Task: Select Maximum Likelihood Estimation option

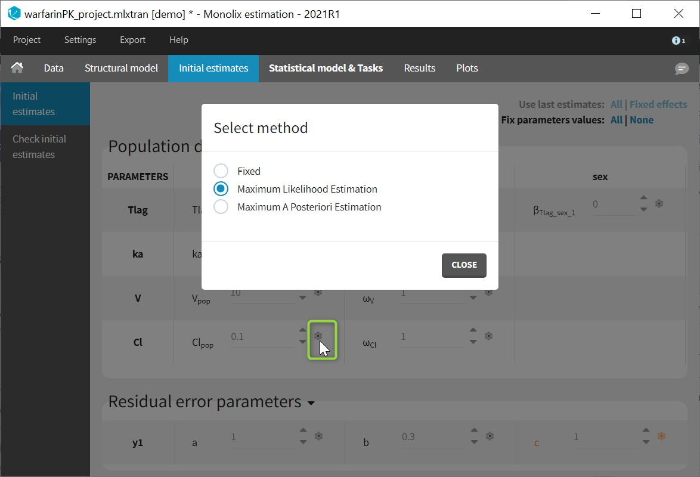Action: (x=221, y=189)
